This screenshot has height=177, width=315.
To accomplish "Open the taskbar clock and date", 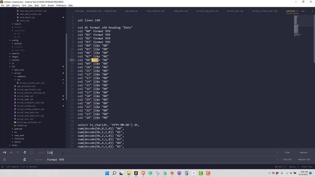I will click(x=303, y=173).
